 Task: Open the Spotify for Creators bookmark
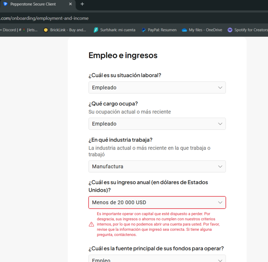[x=248, y=30]
